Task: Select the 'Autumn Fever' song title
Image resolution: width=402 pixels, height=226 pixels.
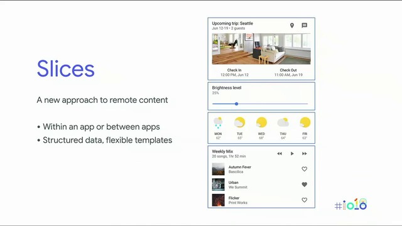Action: pos(240,167)
